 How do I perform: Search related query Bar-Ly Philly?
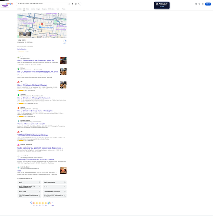coord(29,191)
